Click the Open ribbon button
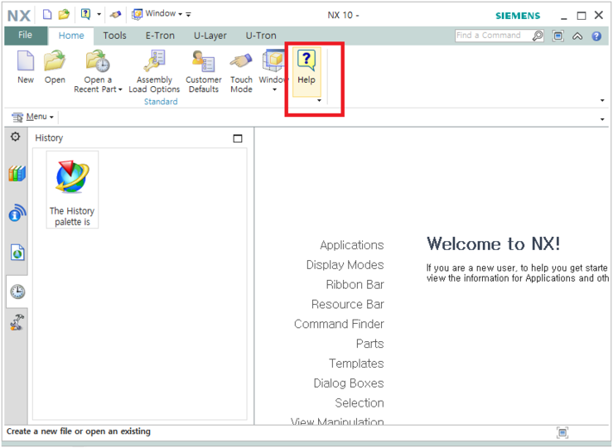This screenshot has height=448, width=613. click(55, 67)
